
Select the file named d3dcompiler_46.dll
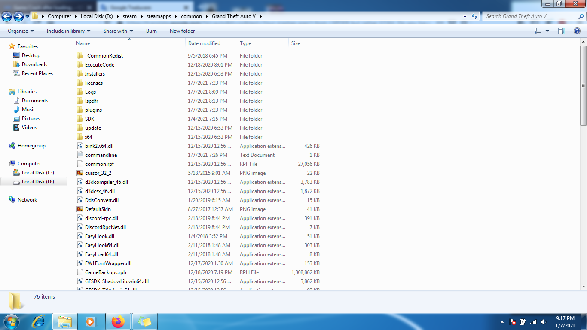pos(107,182)
